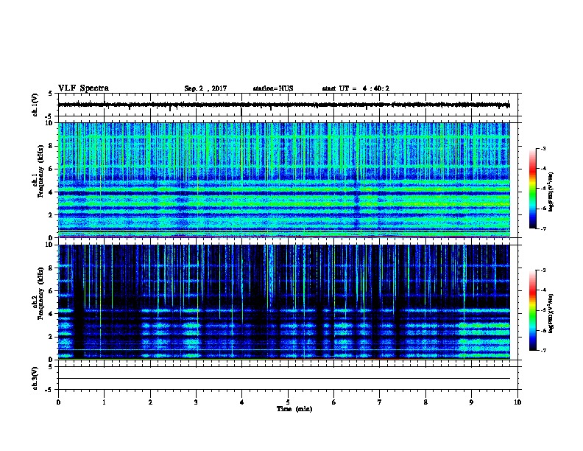Click the dark vertical gap in ch.2 spectrogram near 0.5 min
Viewport: 583px width, 451px height.
[x=79, y=301]
